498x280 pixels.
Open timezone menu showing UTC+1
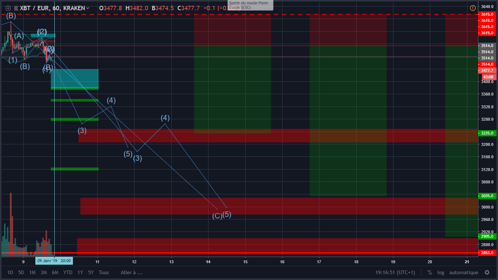tap(395, 272)
